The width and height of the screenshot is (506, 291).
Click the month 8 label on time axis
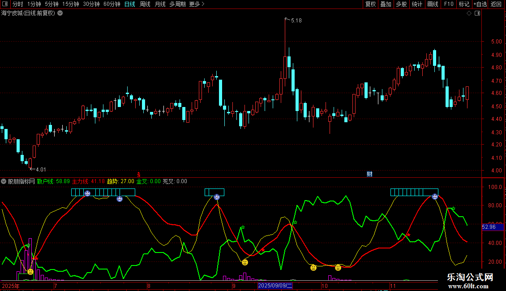[x=149, y=286]
